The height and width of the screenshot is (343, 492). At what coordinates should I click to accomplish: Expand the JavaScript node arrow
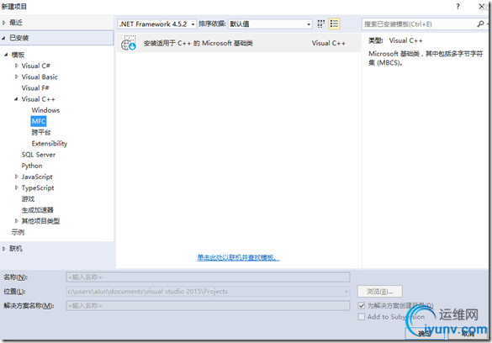pos(16,177)
